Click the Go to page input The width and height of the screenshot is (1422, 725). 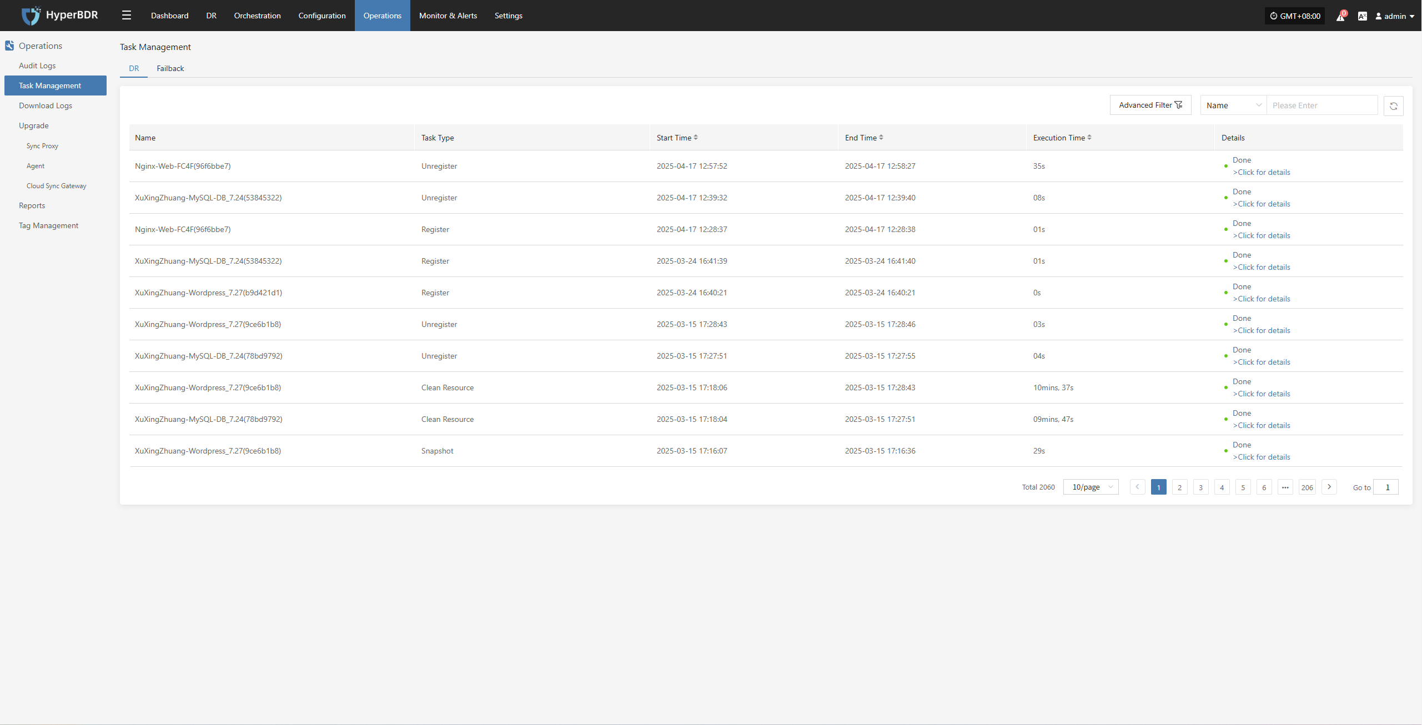[x=1385, y=487]
